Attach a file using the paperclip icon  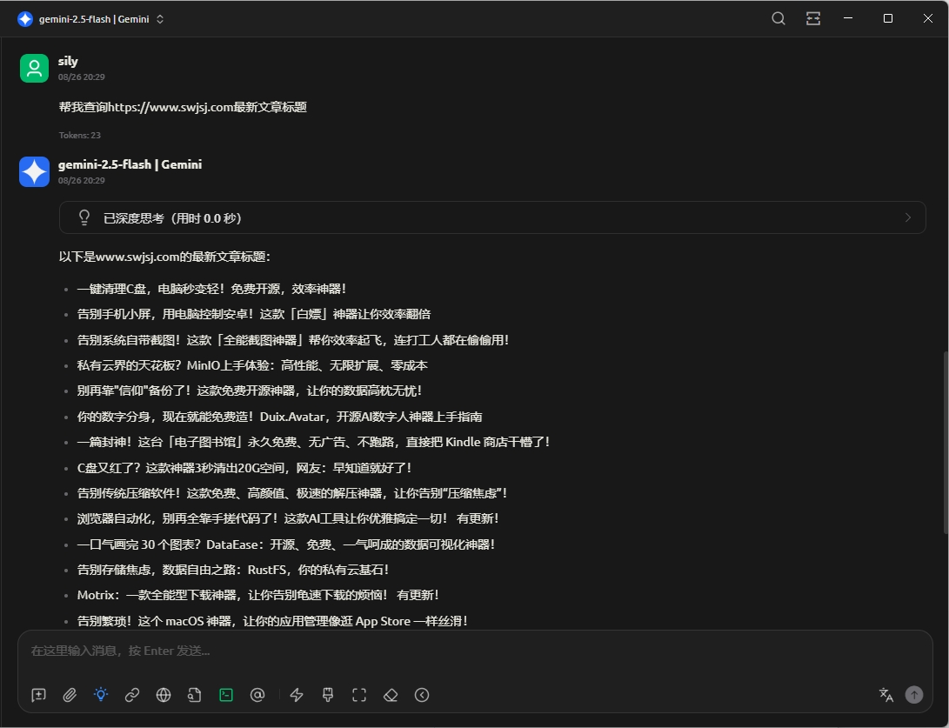(x=70, y=695)
